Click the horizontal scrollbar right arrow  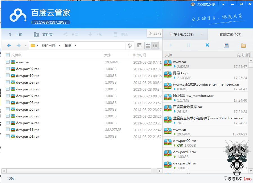(160, 171)
